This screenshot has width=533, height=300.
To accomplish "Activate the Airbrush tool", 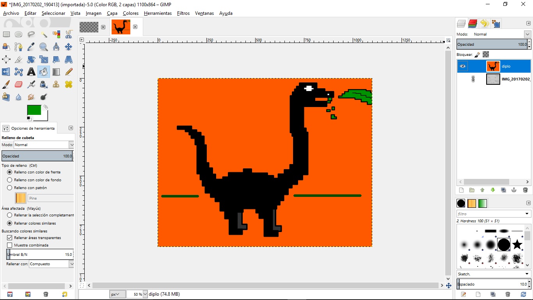I will (31, 84).
